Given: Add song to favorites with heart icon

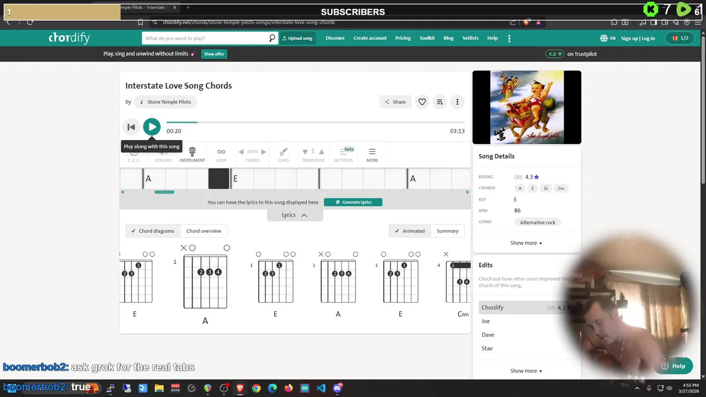Looking at the screenshot, I should click(x=422, y=102).
